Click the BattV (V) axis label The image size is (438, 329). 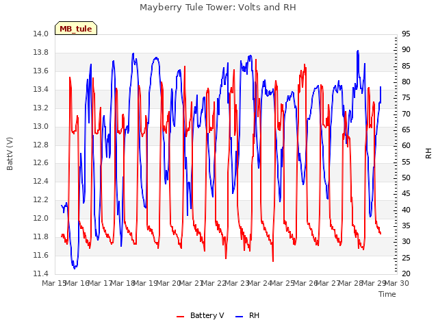pos(10,154)
